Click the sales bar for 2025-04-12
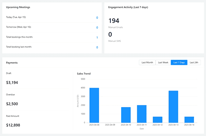Image resolution: width=206 pixels, height=136 pixels. tap(158, 120)
